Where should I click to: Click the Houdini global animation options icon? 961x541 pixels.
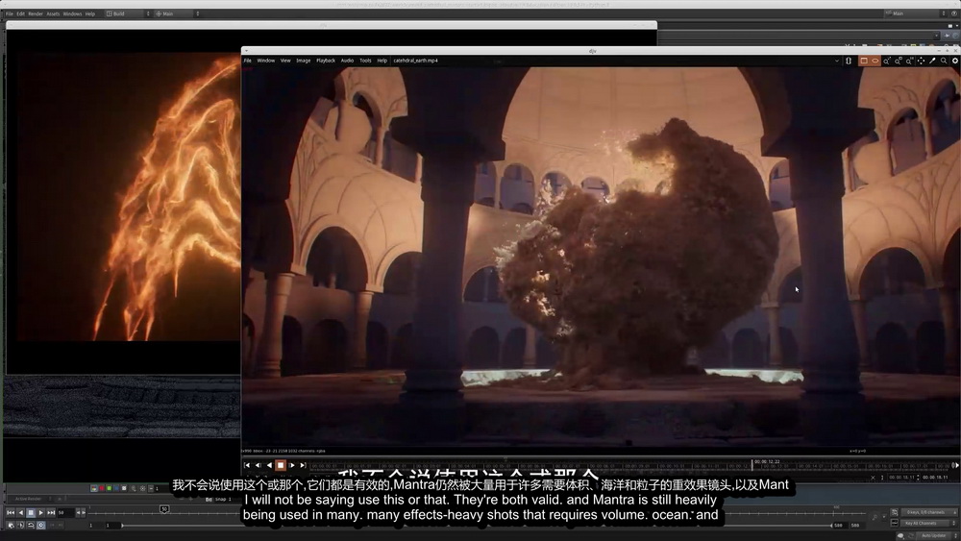(11, 525)
